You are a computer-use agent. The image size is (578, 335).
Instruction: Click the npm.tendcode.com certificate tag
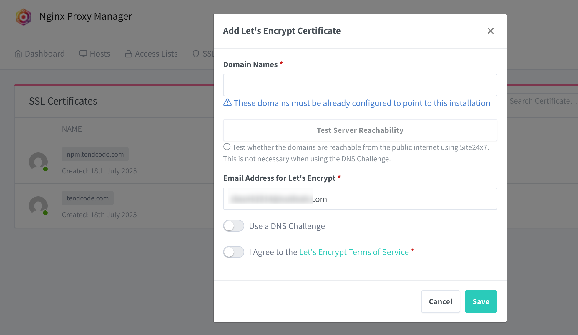point(95,154)
